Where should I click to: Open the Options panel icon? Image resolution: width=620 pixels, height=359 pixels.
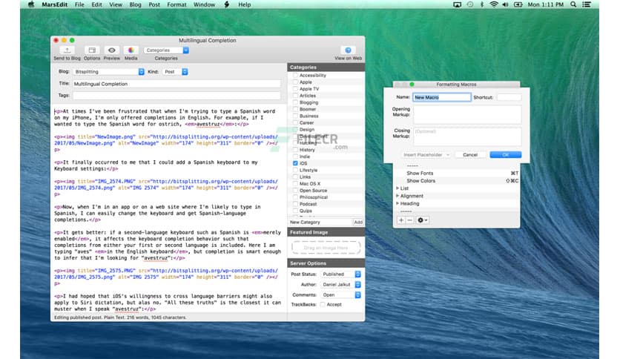(x=92, y=50)
